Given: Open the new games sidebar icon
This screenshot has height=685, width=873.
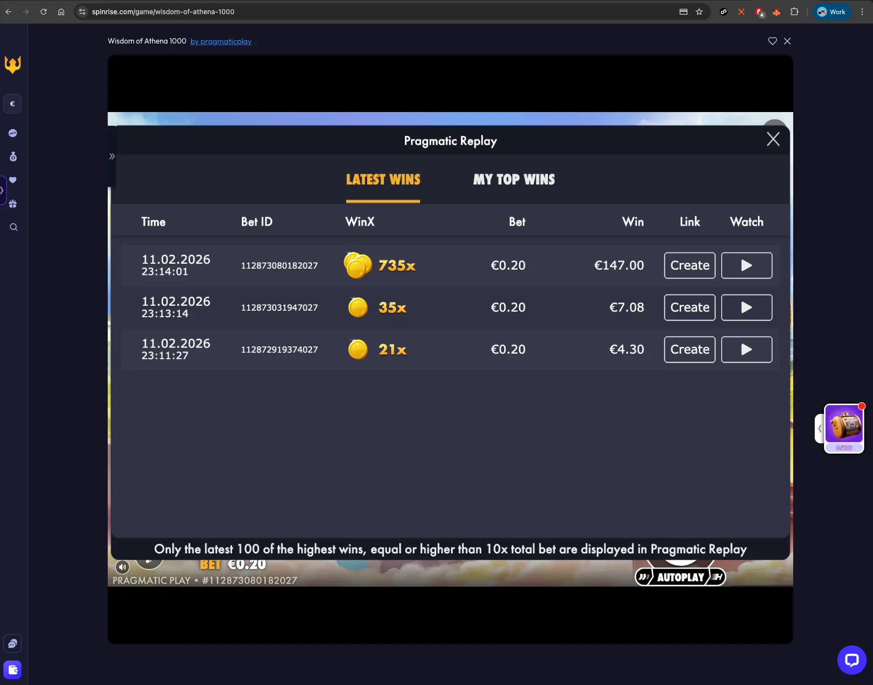Looking at the screenshot, I should pyautogui.click(x=13, y=133).
